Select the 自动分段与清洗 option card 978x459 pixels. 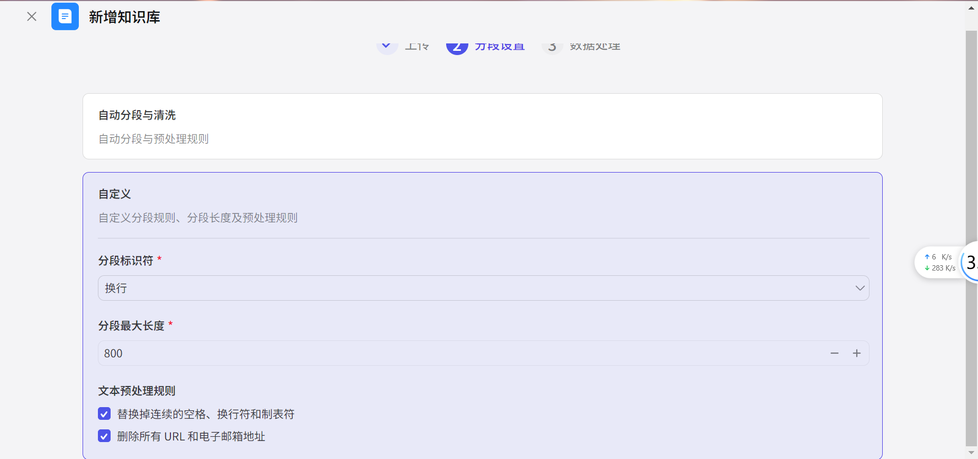[x=482, y=127]
